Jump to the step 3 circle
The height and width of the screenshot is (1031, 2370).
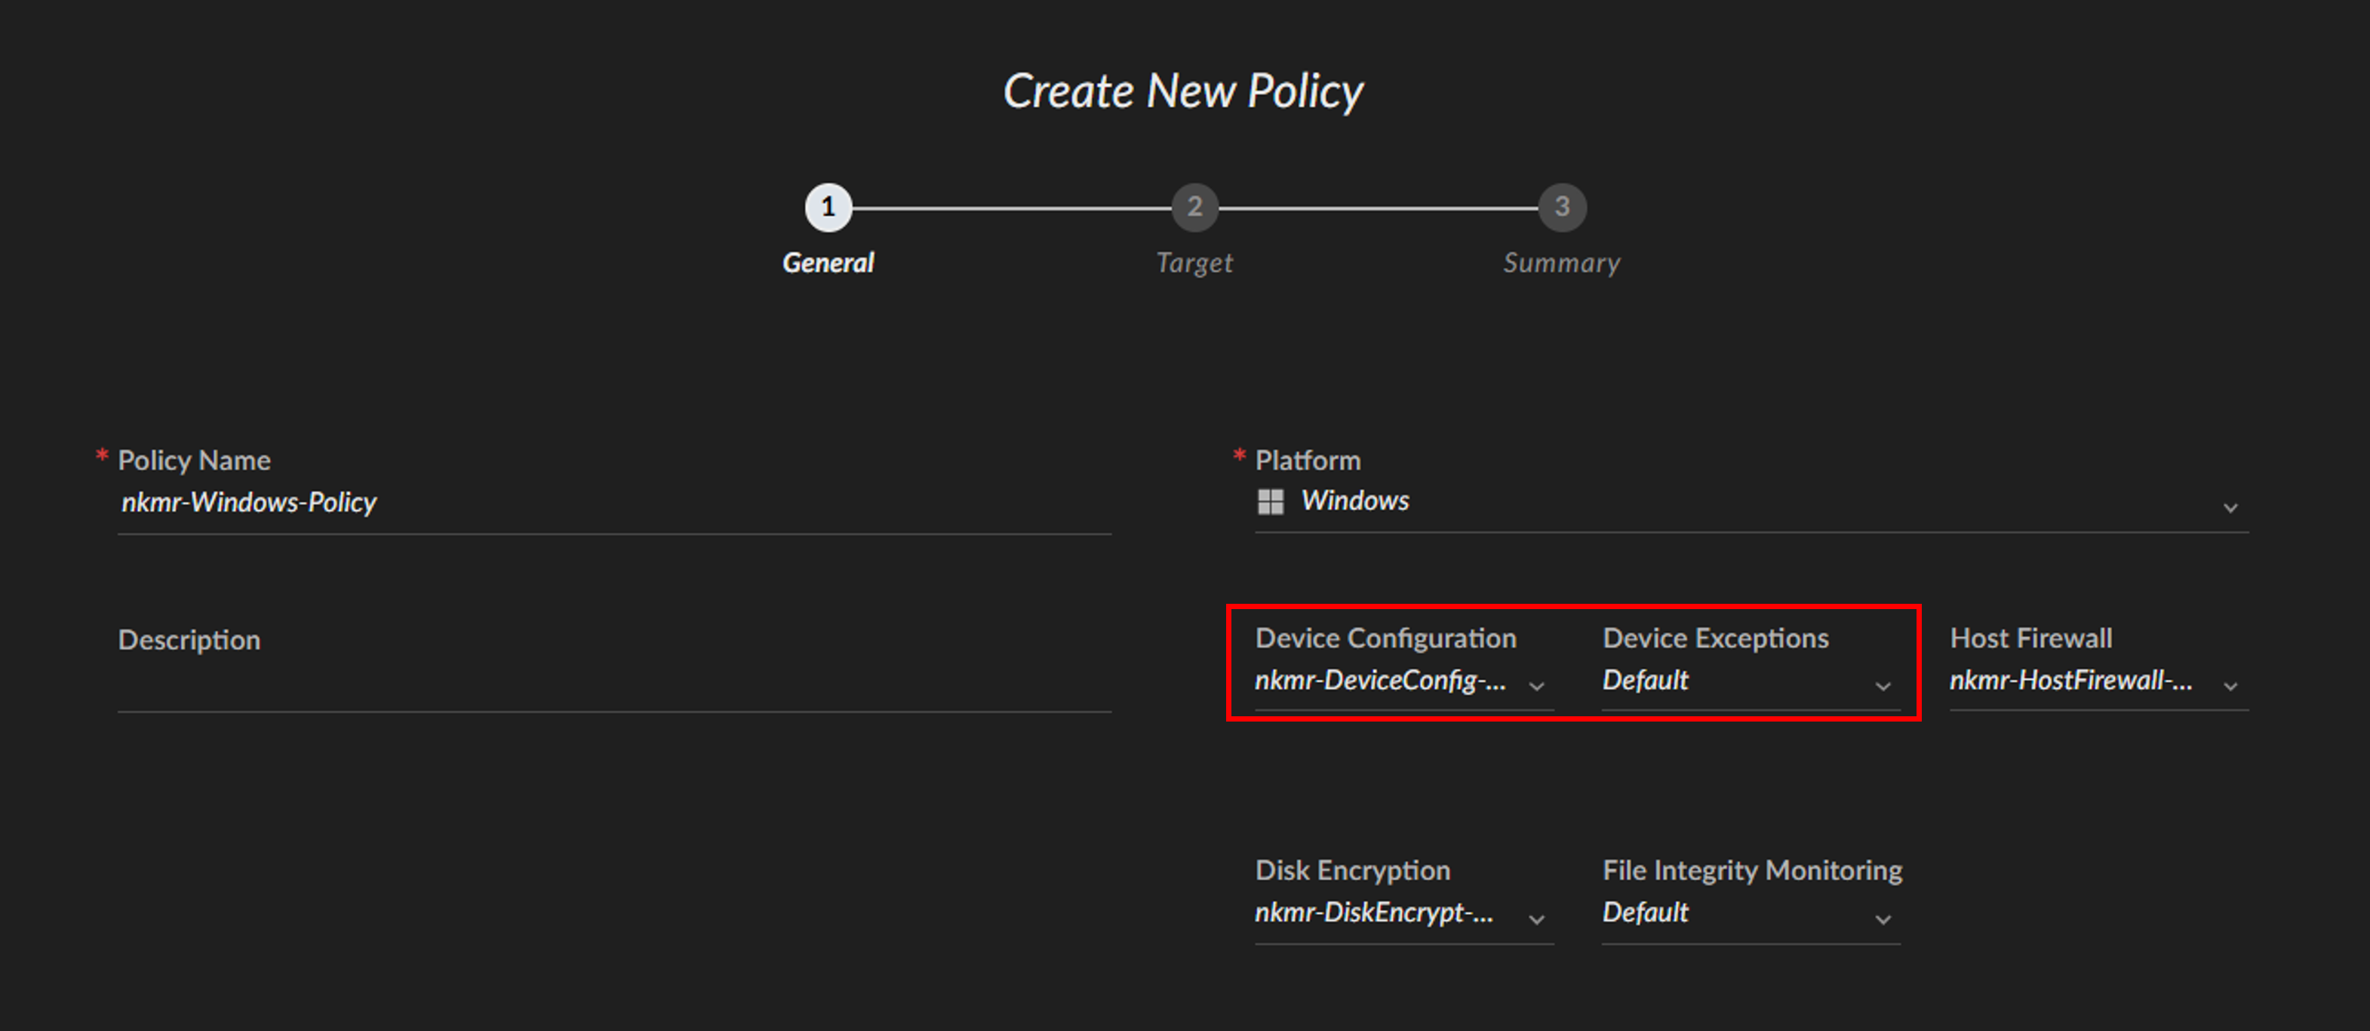pyautogui.click(x=1561, y=207)
